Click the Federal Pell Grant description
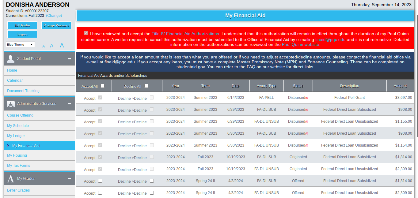Image resolution: width=418 pixels, height=198 pixels. (350, 98)
